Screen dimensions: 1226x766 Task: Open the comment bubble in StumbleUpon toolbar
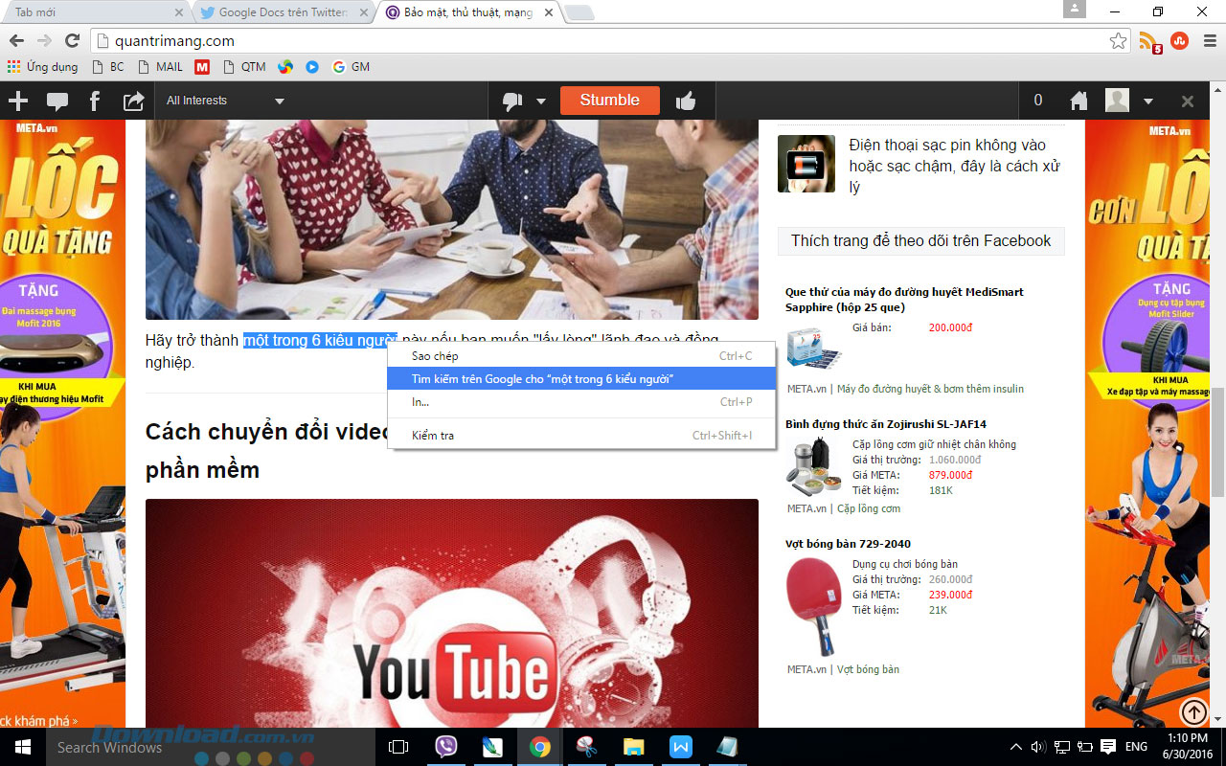pos(57,101)
